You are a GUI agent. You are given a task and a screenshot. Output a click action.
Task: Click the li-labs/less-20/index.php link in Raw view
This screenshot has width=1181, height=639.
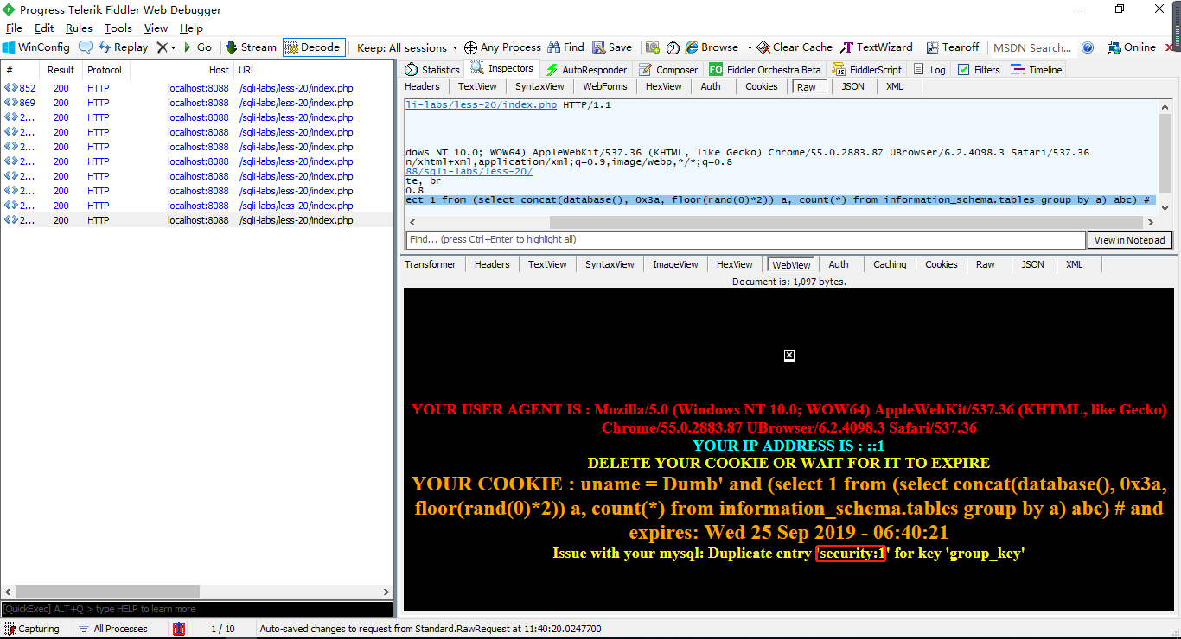(482, 104)
